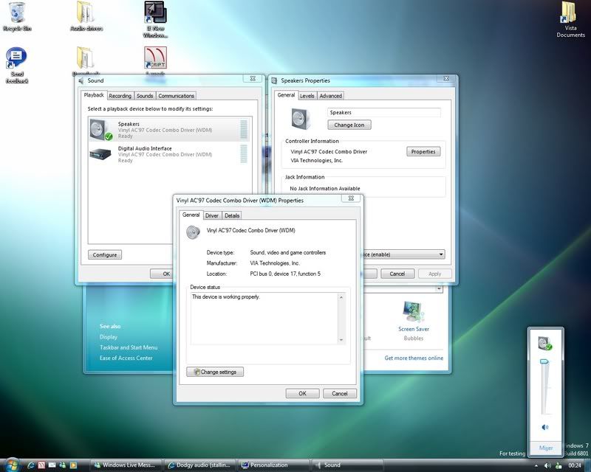
Task: Switch to the Recording tab in Sound
Action: tap(120, 96)
